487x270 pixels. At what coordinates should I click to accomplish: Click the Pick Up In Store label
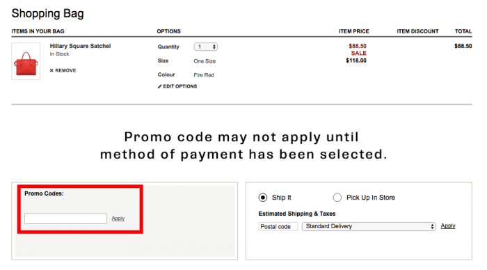pyautogui.click(x=371, y=198)
